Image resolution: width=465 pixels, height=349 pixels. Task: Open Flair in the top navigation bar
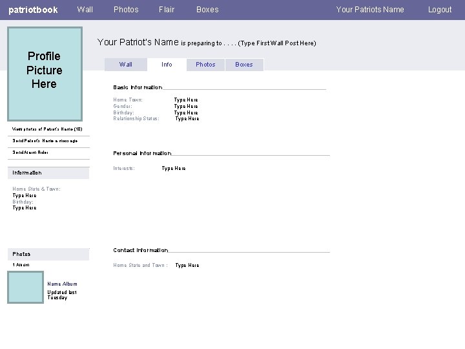tap(167, 10)
